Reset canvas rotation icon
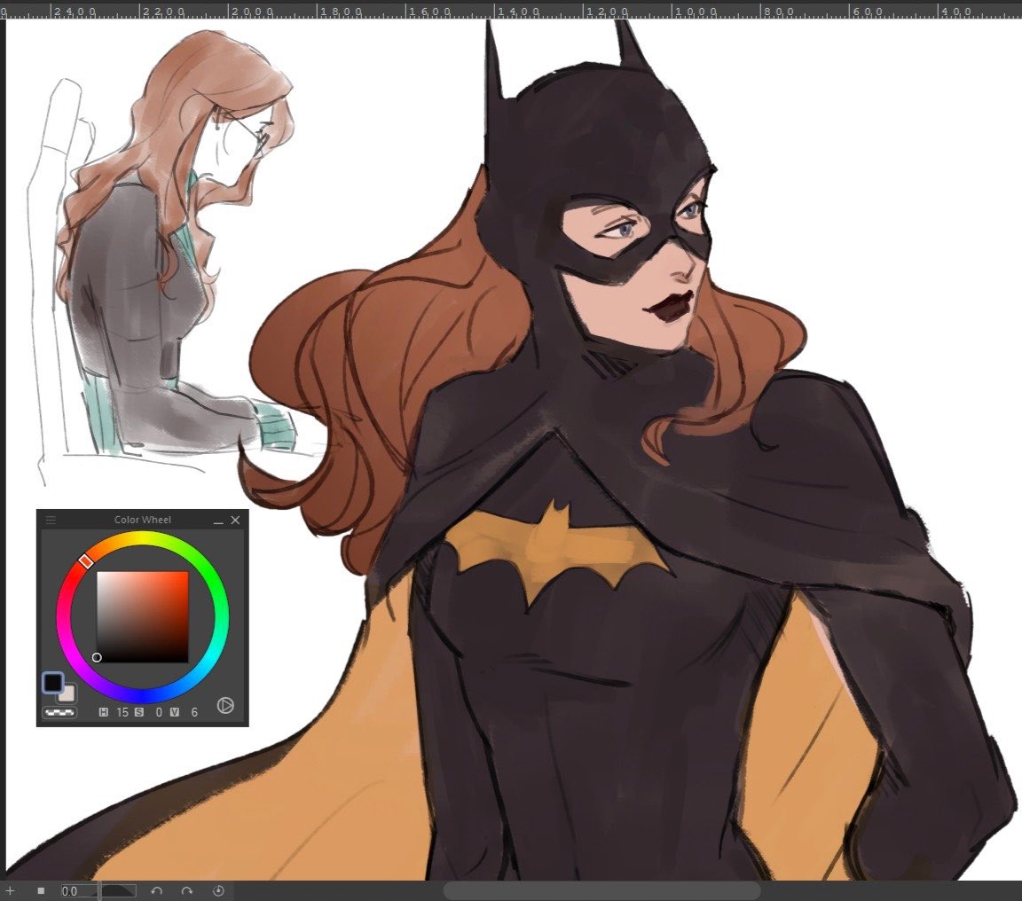The width and height of the screenshot is (1022, 901). (x=218, y=890)
